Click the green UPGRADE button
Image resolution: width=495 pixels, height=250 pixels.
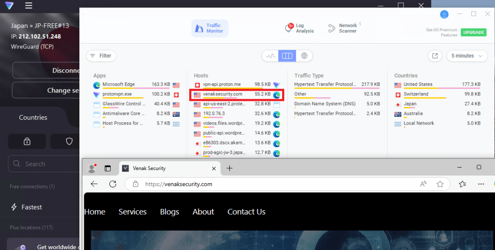[473, 32]
